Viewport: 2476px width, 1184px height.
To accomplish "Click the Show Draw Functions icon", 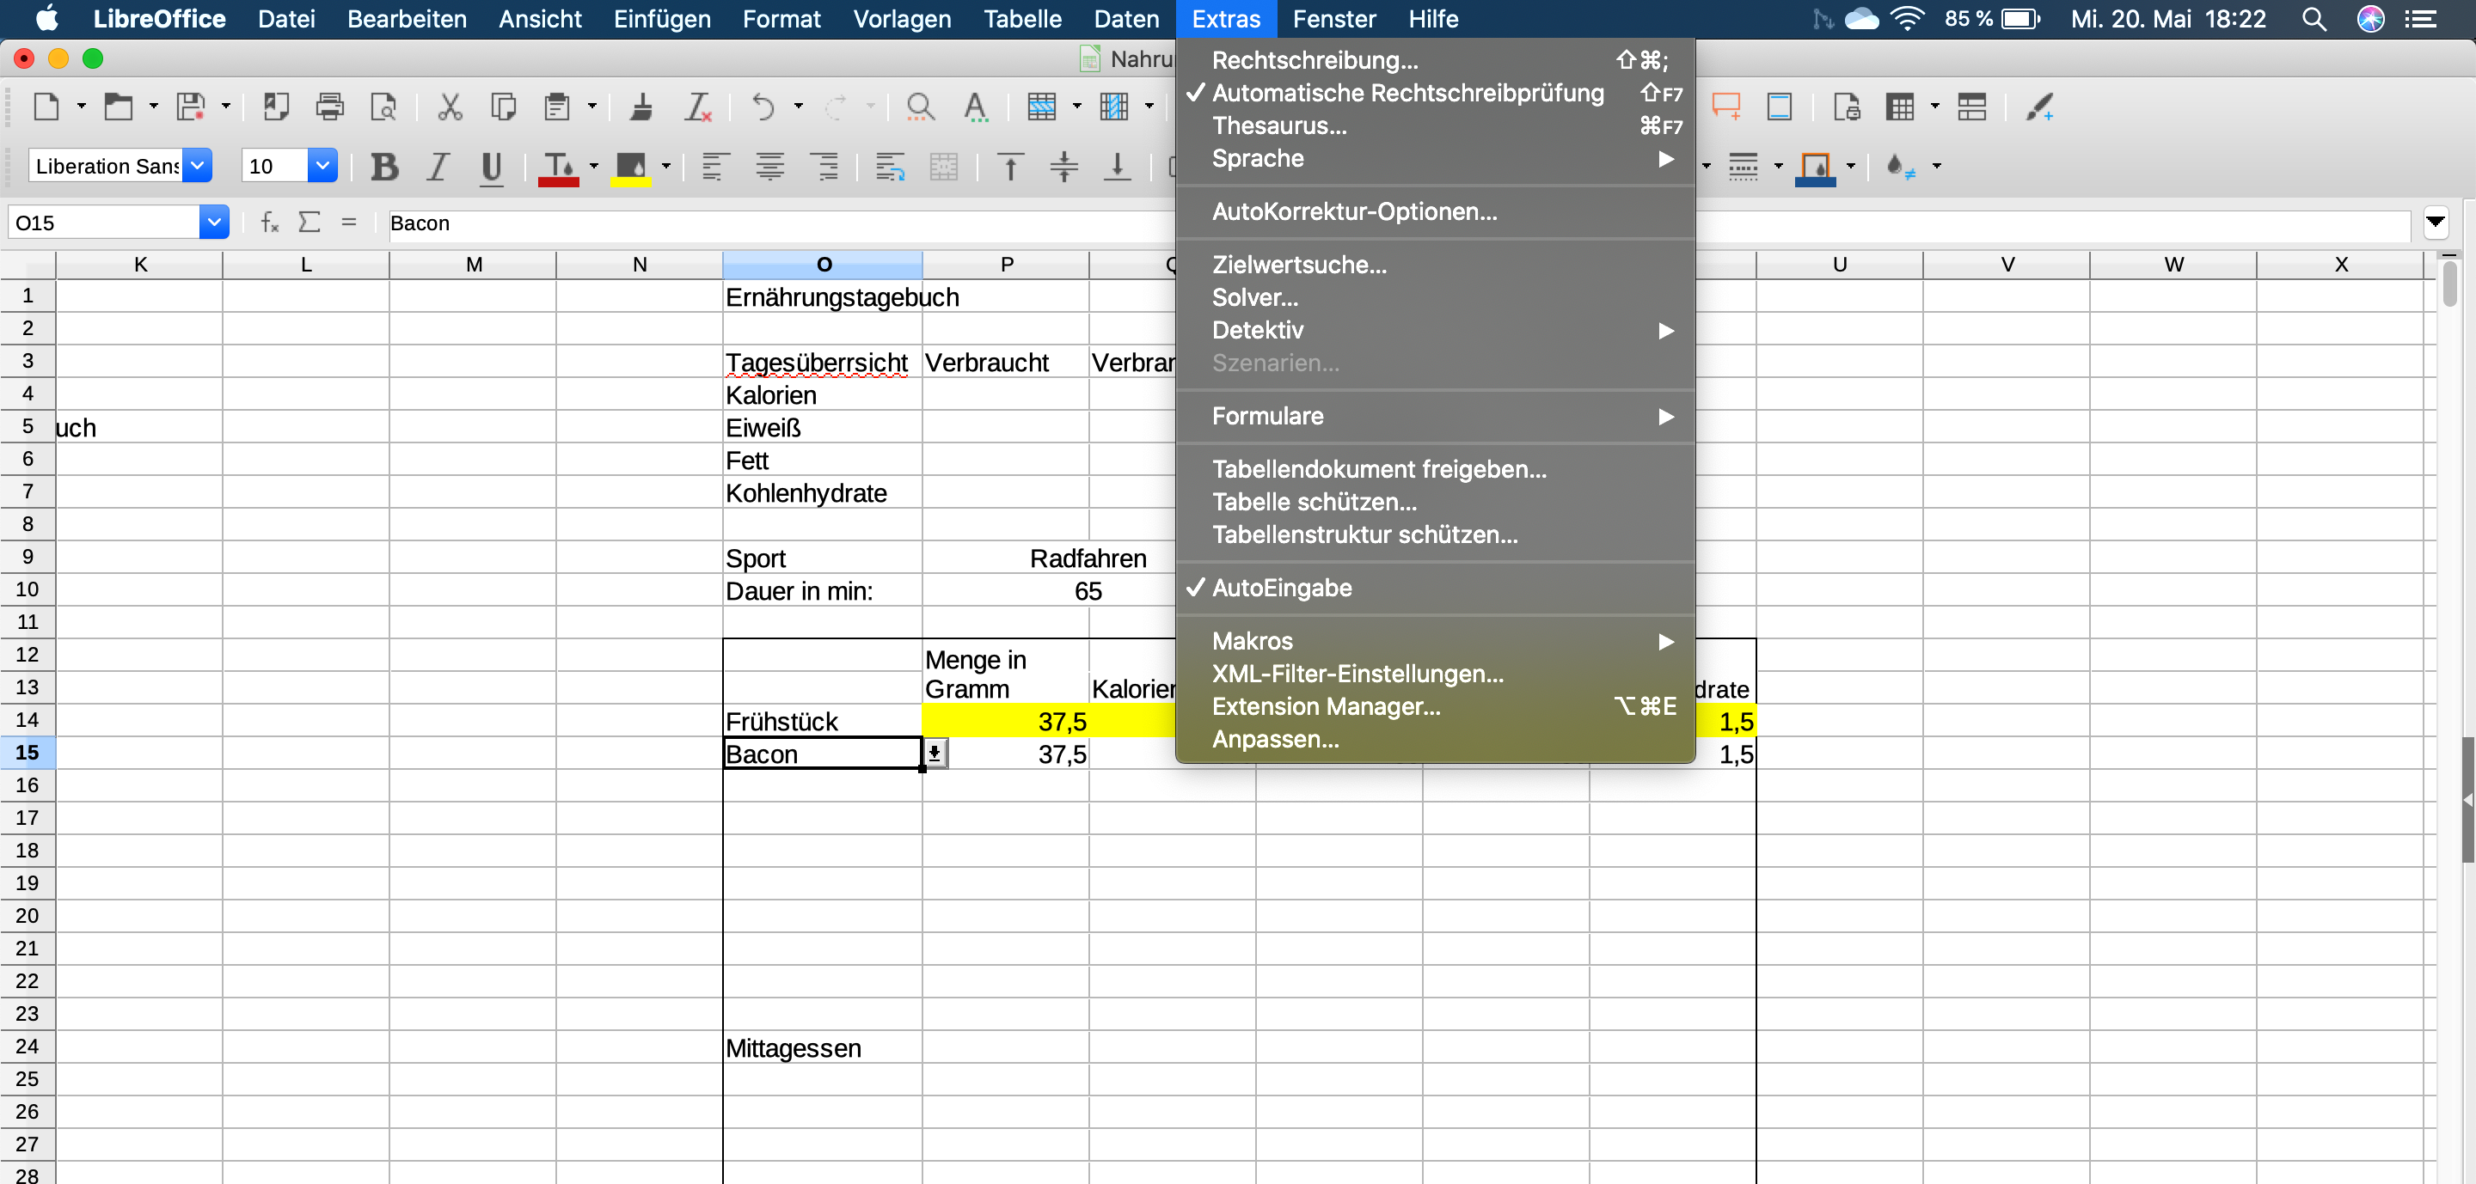I will (2039, 107).
